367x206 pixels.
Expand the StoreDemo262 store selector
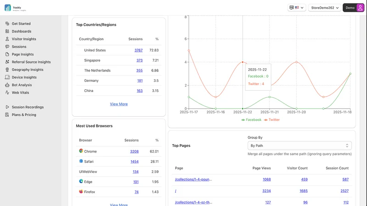pos(325,8)
